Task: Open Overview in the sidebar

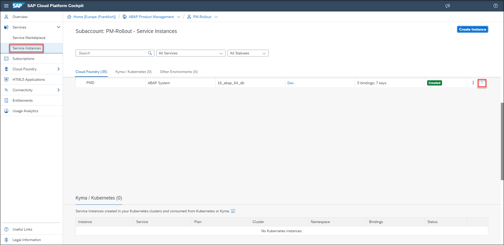Action: pyautogui.click(x=20, y=17)
